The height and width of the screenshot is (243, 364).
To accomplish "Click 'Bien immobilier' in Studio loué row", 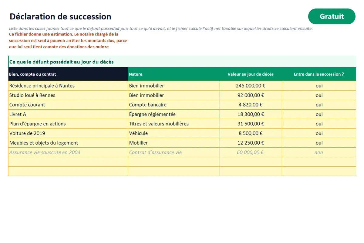I will pyautogui.click(x=174, y=95).
